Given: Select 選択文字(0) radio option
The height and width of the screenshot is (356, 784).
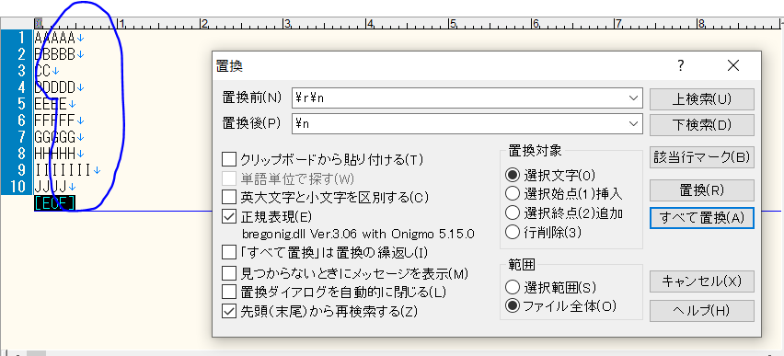Looking at the screenshot, I should click(513, 175).
